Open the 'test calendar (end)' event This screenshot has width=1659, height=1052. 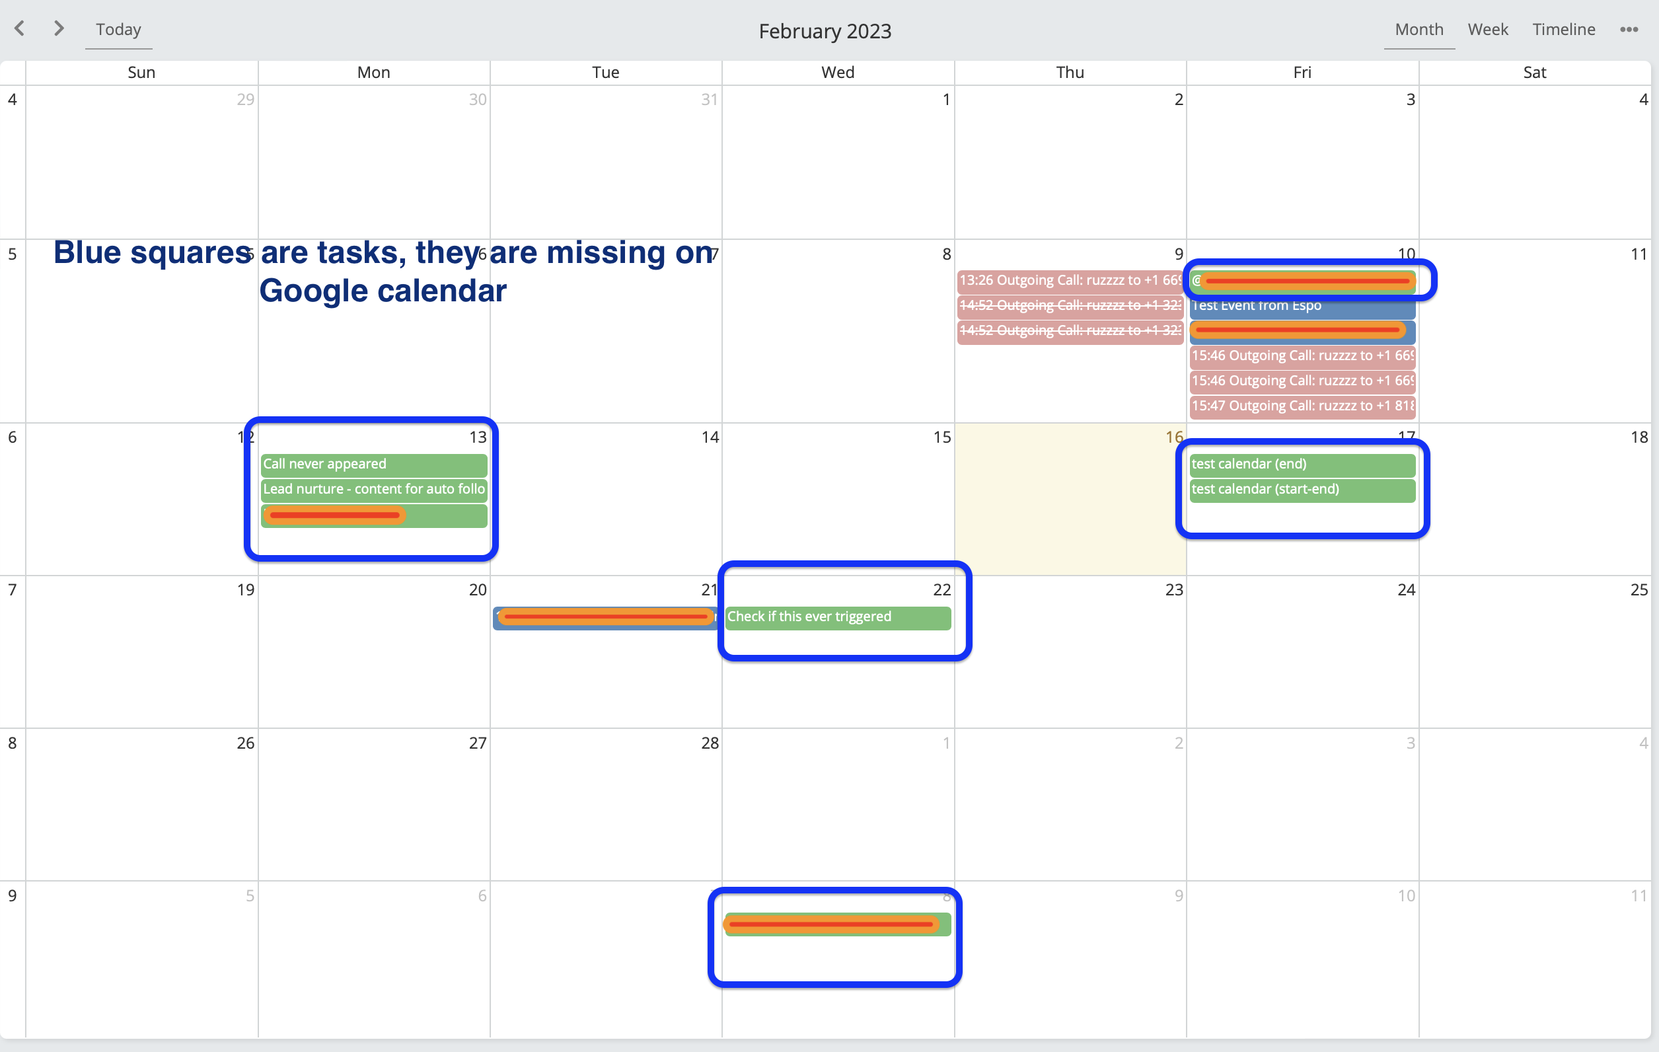pyautogui.click(x=1302, y=465)
